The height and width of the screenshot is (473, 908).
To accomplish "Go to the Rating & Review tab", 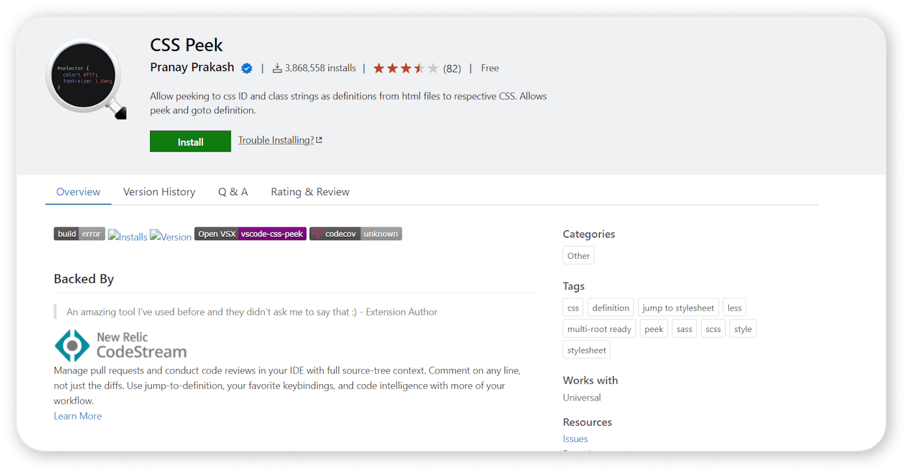I will pyautogui.click(x=310, y=192).
